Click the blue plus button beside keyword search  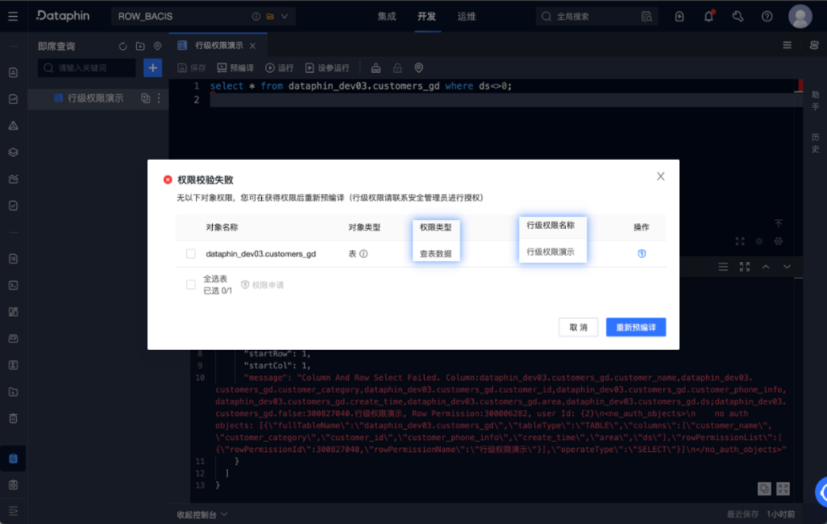click(152, 67)
